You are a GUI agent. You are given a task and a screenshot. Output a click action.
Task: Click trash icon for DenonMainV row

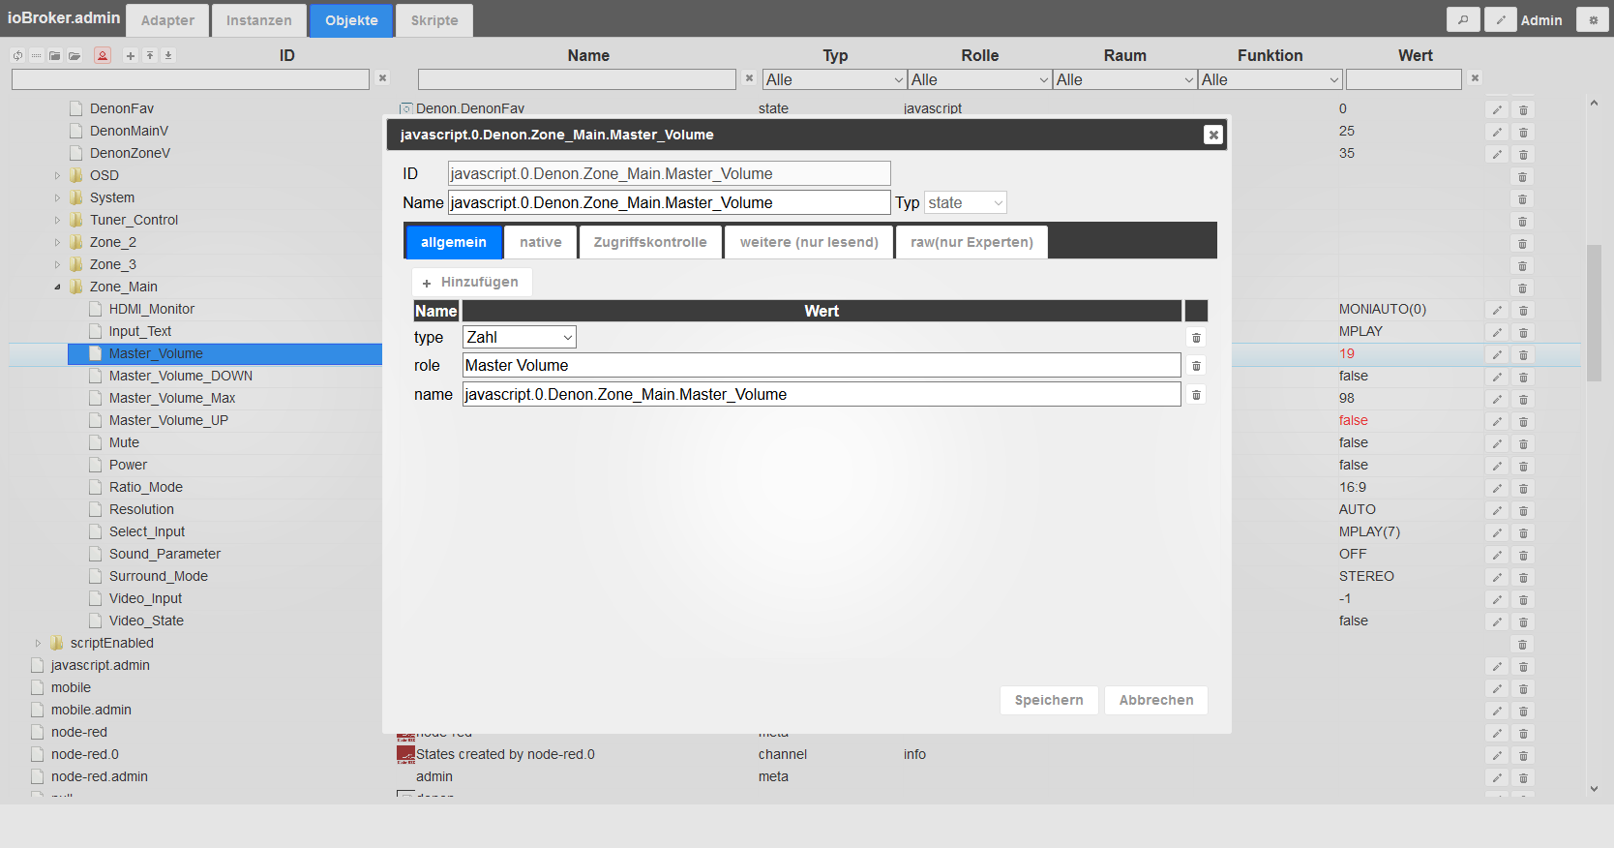pos(1523,133)
